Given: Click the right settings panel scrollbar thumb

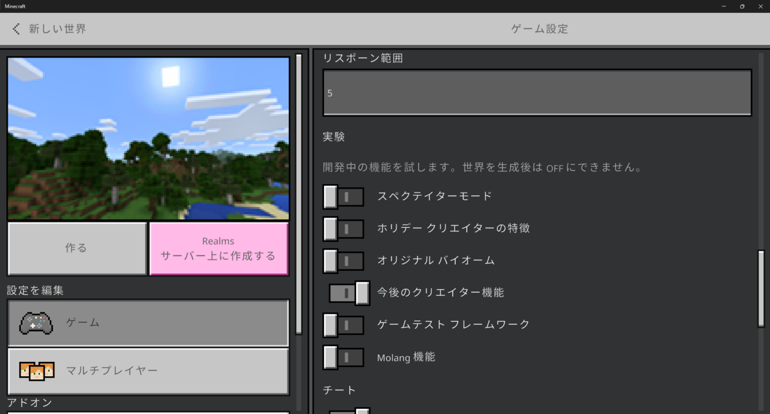Looking at the screenshot, I should 761,289.
